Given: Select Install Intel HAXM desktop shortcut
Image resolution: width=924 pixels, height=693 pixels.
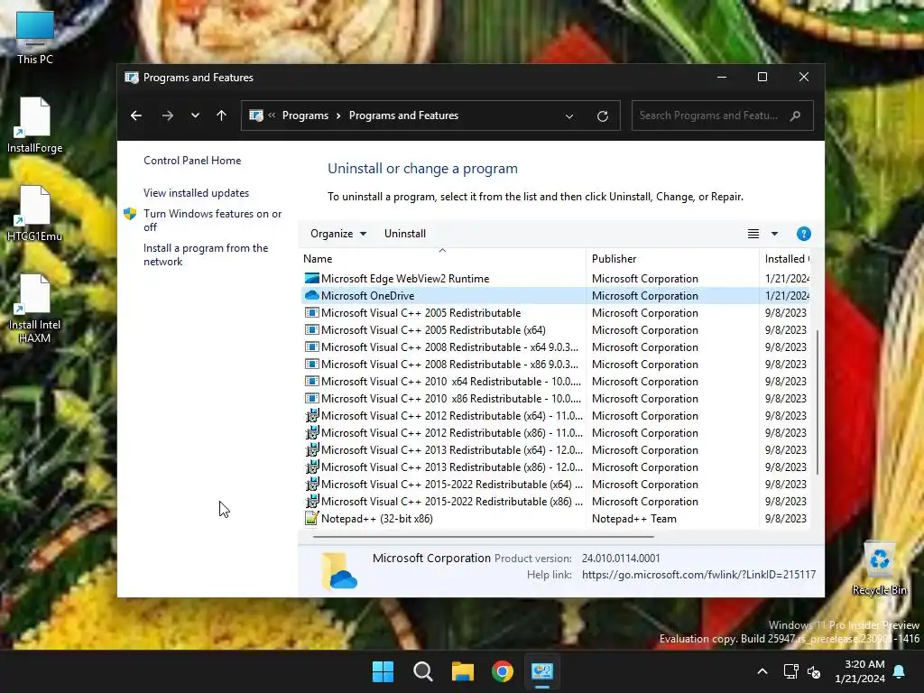Looking at the screenshot, I should pyautogui.click(x=35, y=309).
